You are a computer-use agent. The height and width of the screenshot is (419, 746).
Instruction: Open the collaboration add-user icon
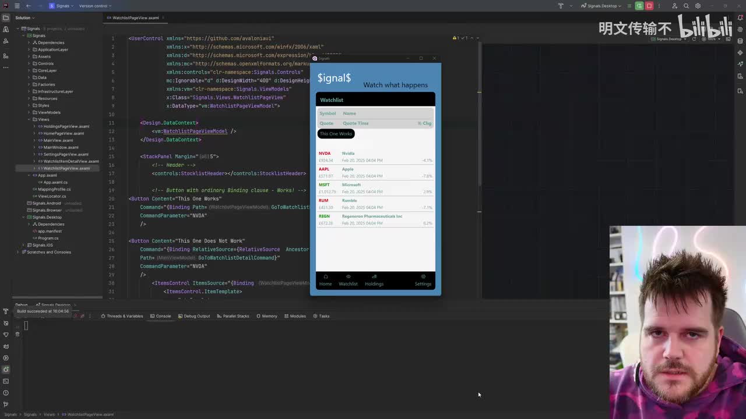(x=674, y=6)
